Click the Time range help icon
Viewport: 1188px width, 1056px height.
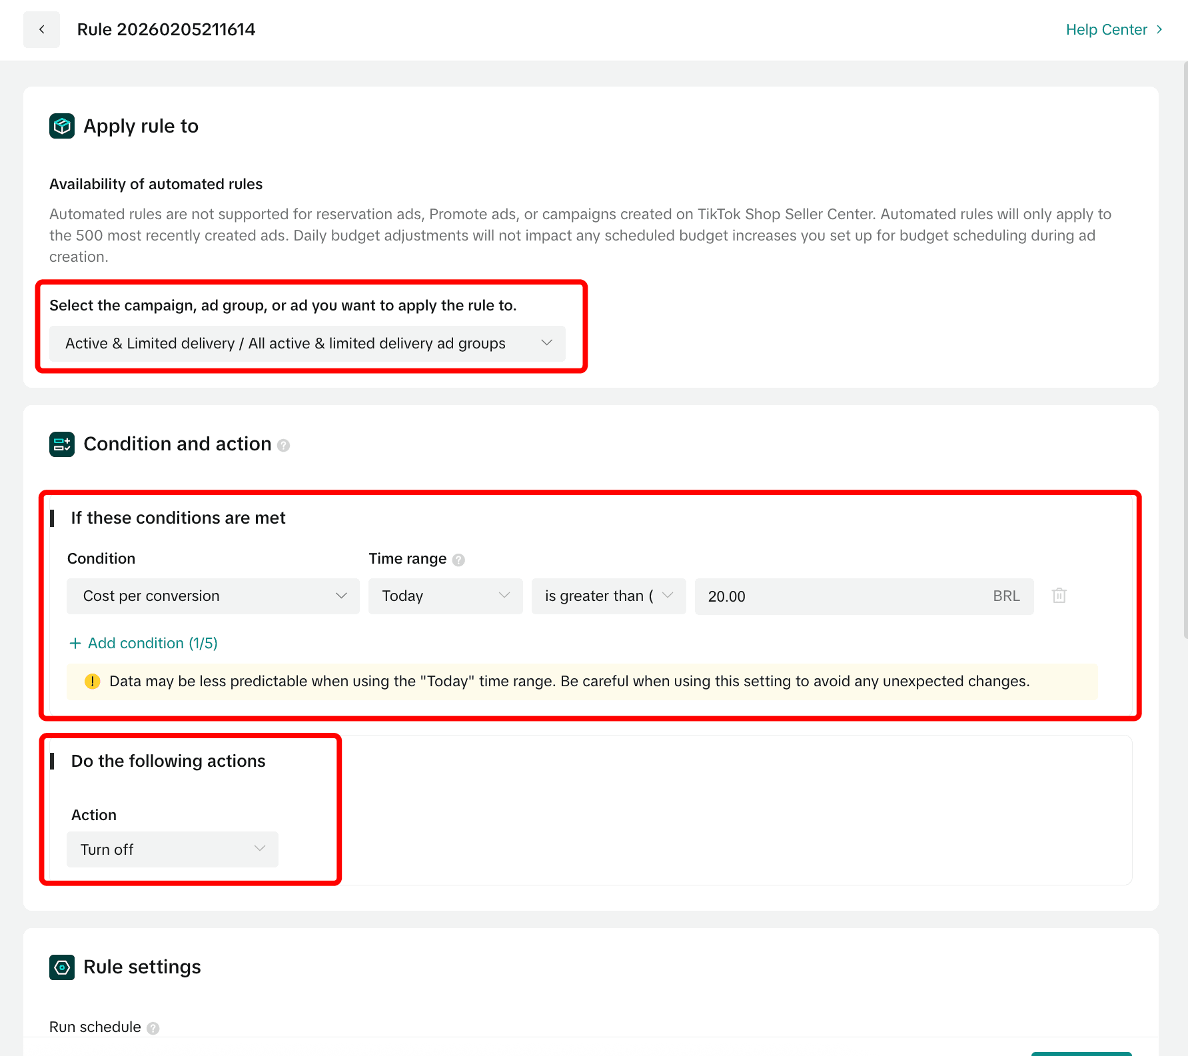pos(458,560)
